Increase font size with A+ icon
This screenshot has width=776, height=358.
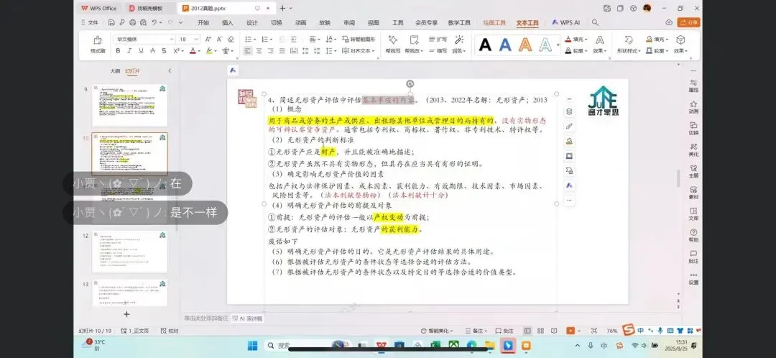click(208, 39)
